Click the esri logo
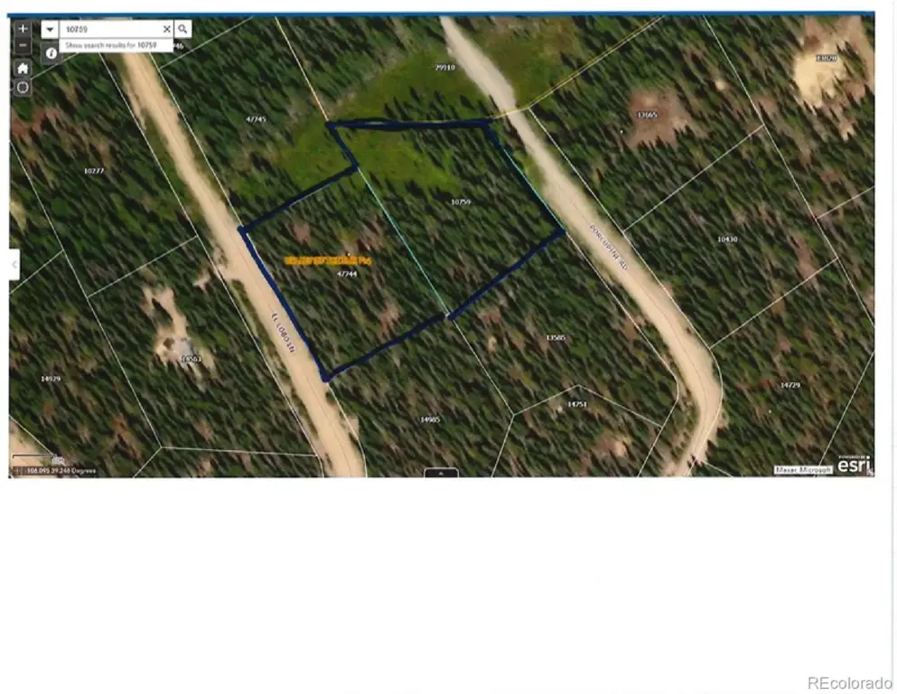The width and height of the screenshot is (897, 694). (853, 465)
